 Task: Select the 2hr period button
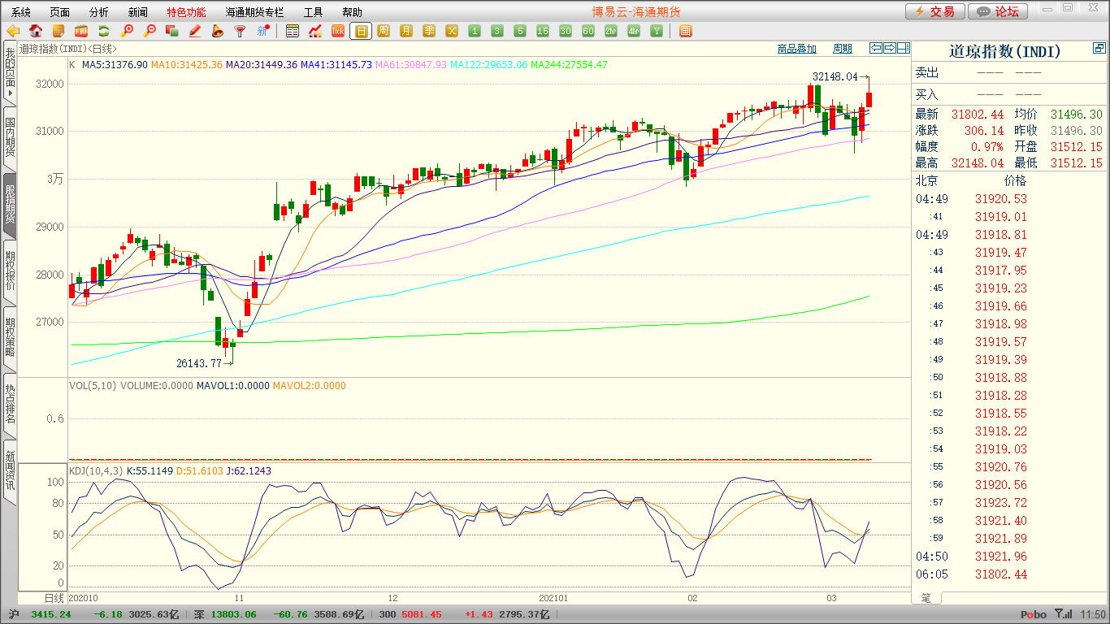pyautogui.click(x=611, y=31)
